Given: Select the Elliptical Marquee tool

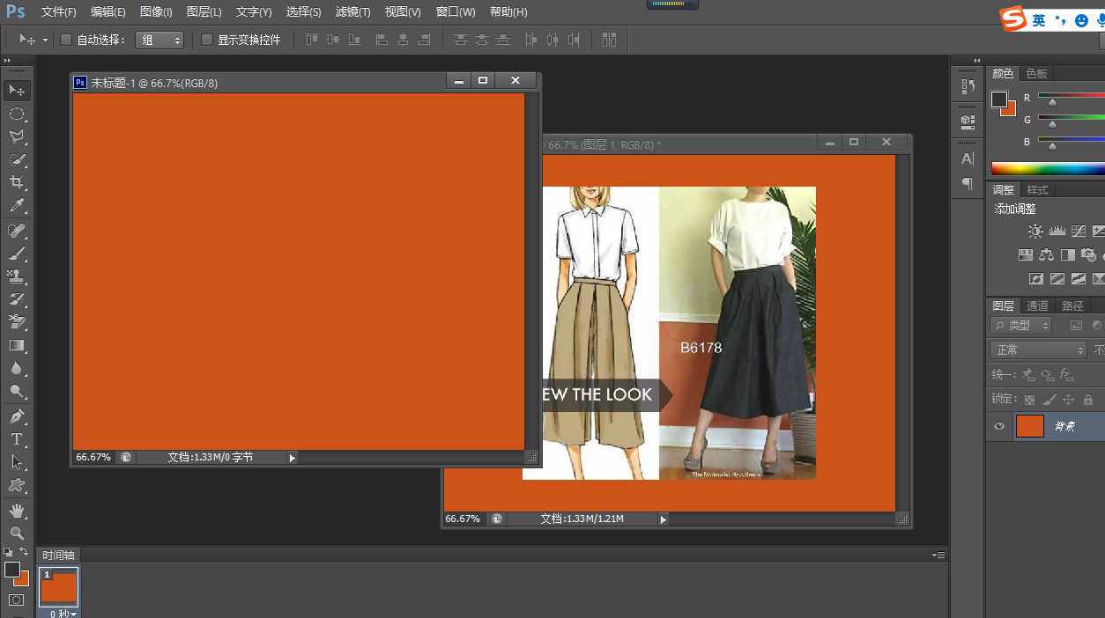Looking at the screenshot, I should (x=17, y=114).
